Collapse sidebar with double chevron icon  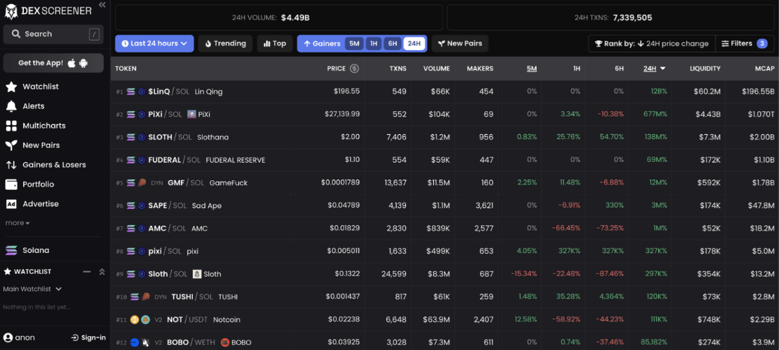tap(102, 5)
